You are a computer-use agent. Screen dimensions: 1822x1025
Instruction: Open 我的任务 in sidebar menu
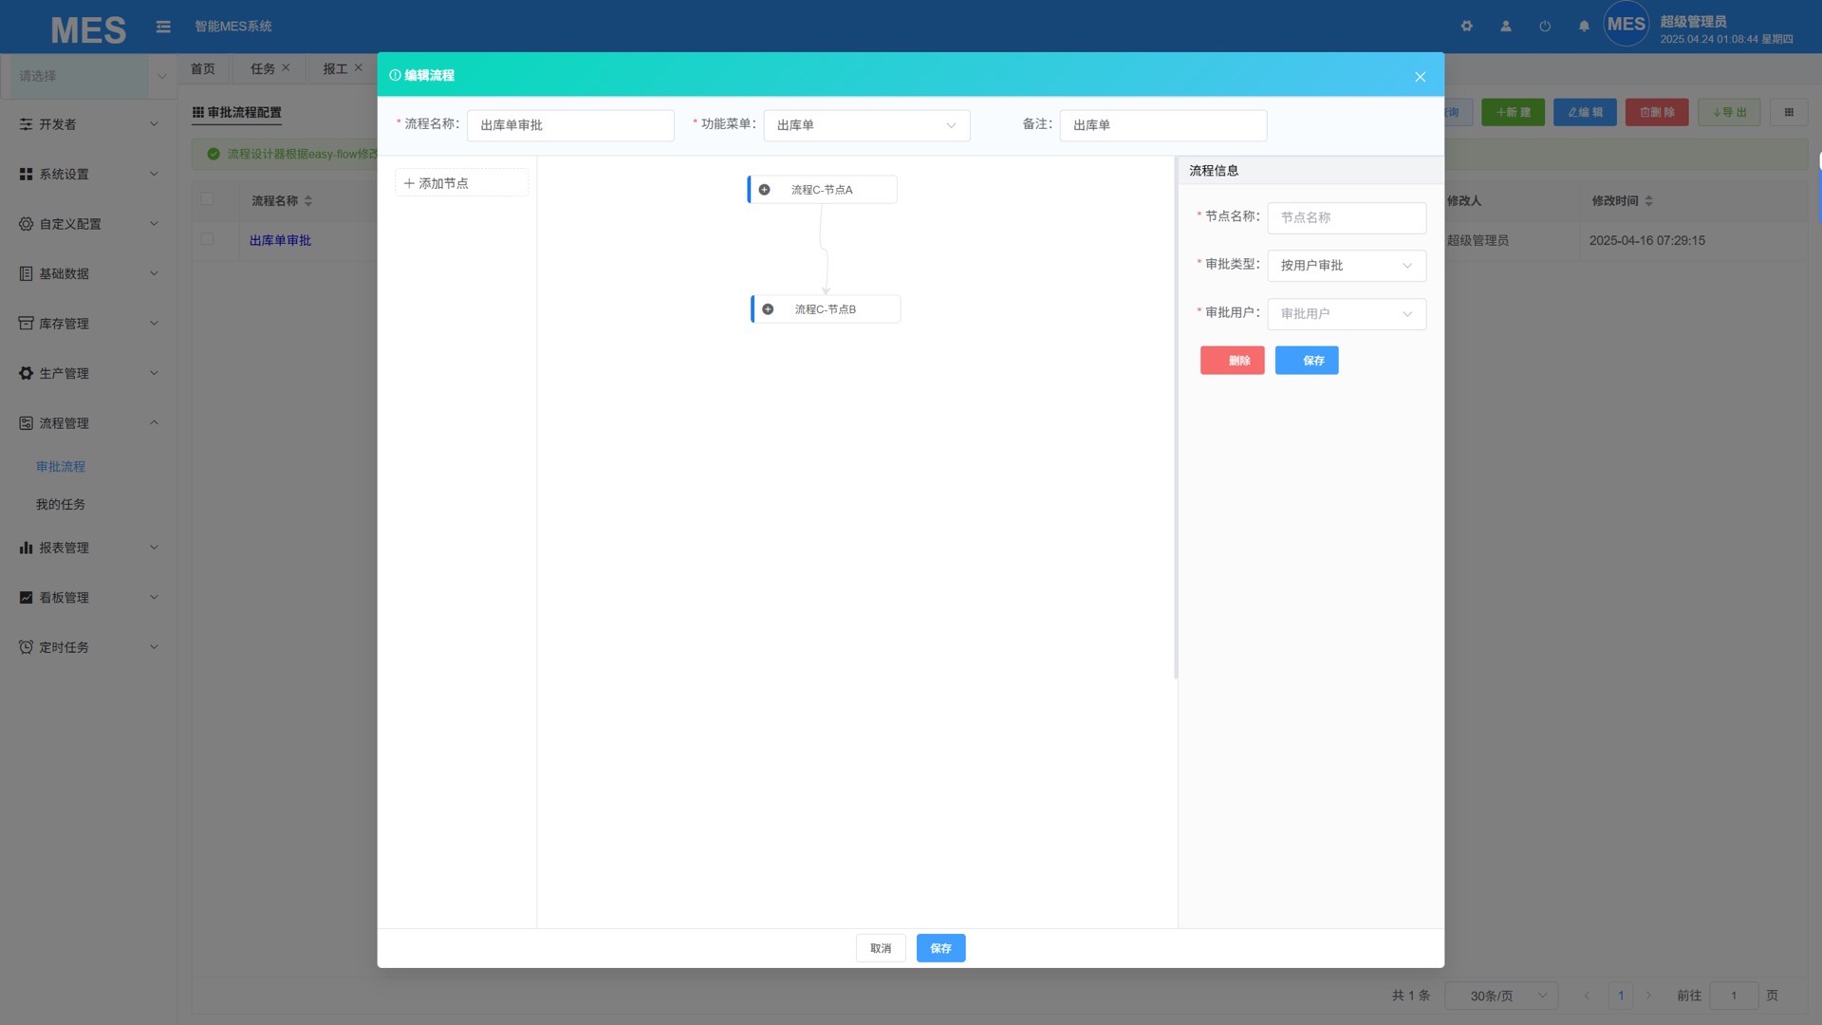61,505
